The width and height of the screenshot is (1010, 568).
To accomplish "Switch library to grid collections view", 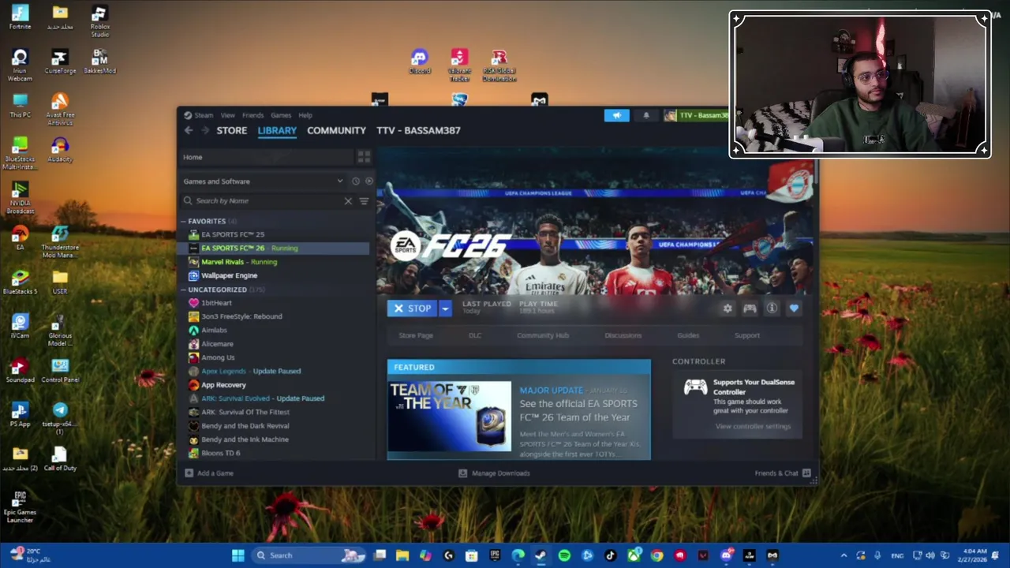I will pos(364,157).
